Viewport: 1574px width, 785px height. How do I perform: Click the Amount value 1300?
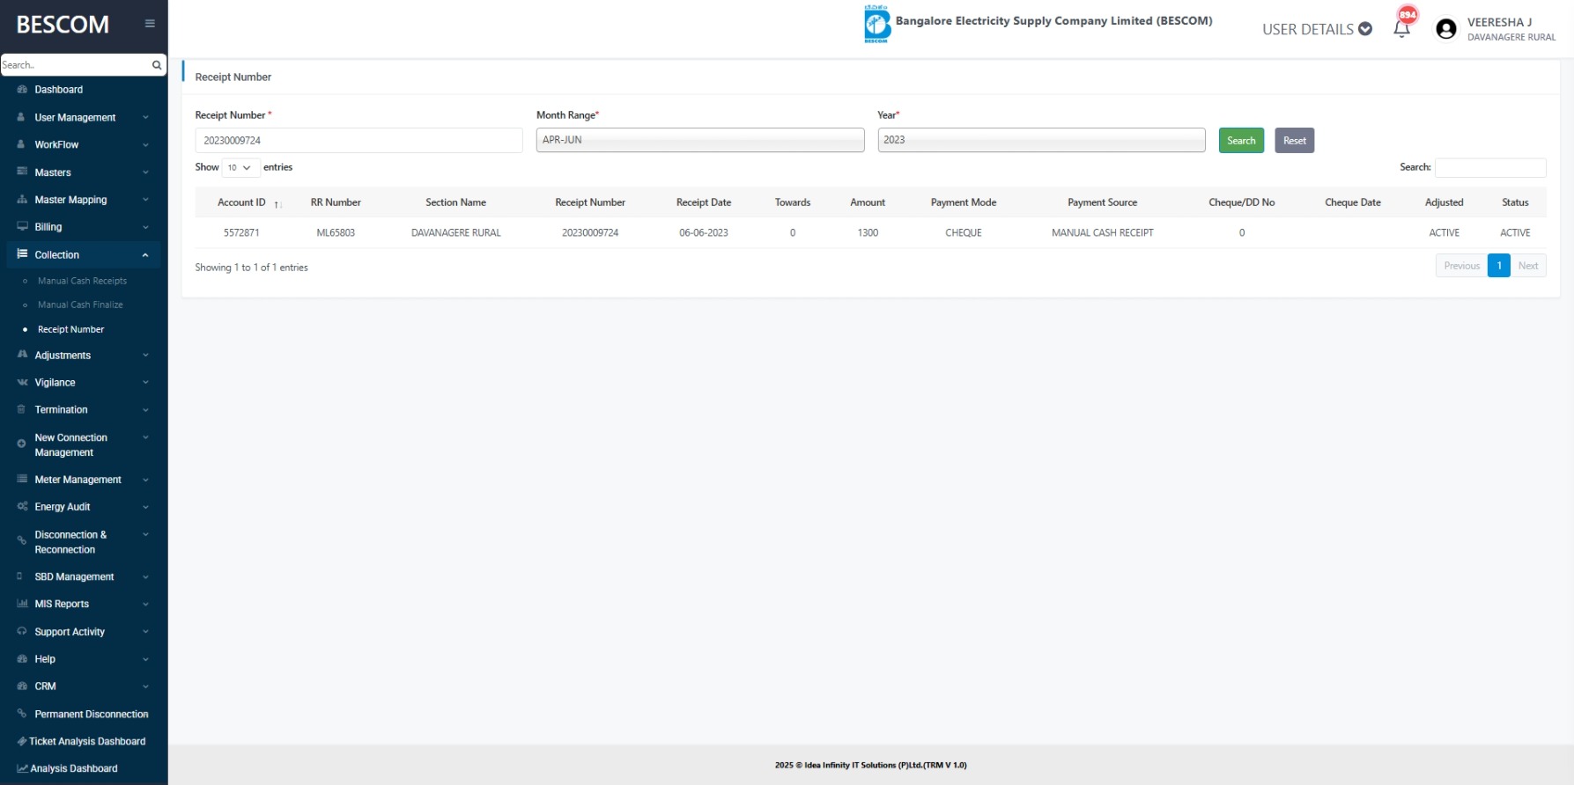[x=868, y=233]
